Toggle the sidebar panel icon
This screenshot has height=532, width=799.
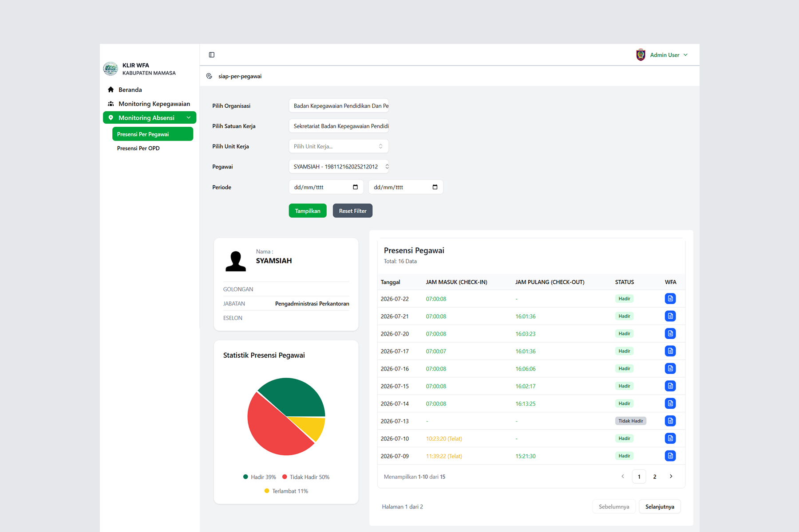212,55
